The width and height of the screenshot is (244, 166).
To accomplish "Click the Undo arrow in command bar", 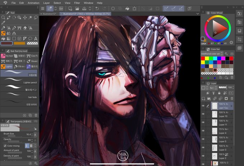I will (x=97, y=9).
